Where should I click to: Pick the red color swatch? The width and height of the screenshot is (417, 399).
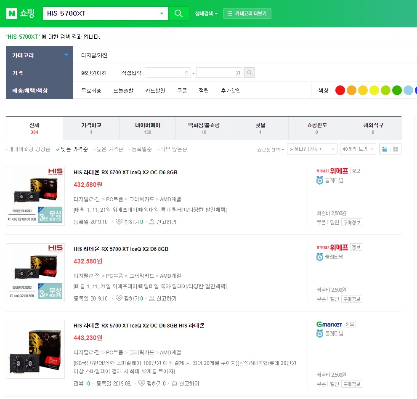pyautogui.click(x=340, y=90)
